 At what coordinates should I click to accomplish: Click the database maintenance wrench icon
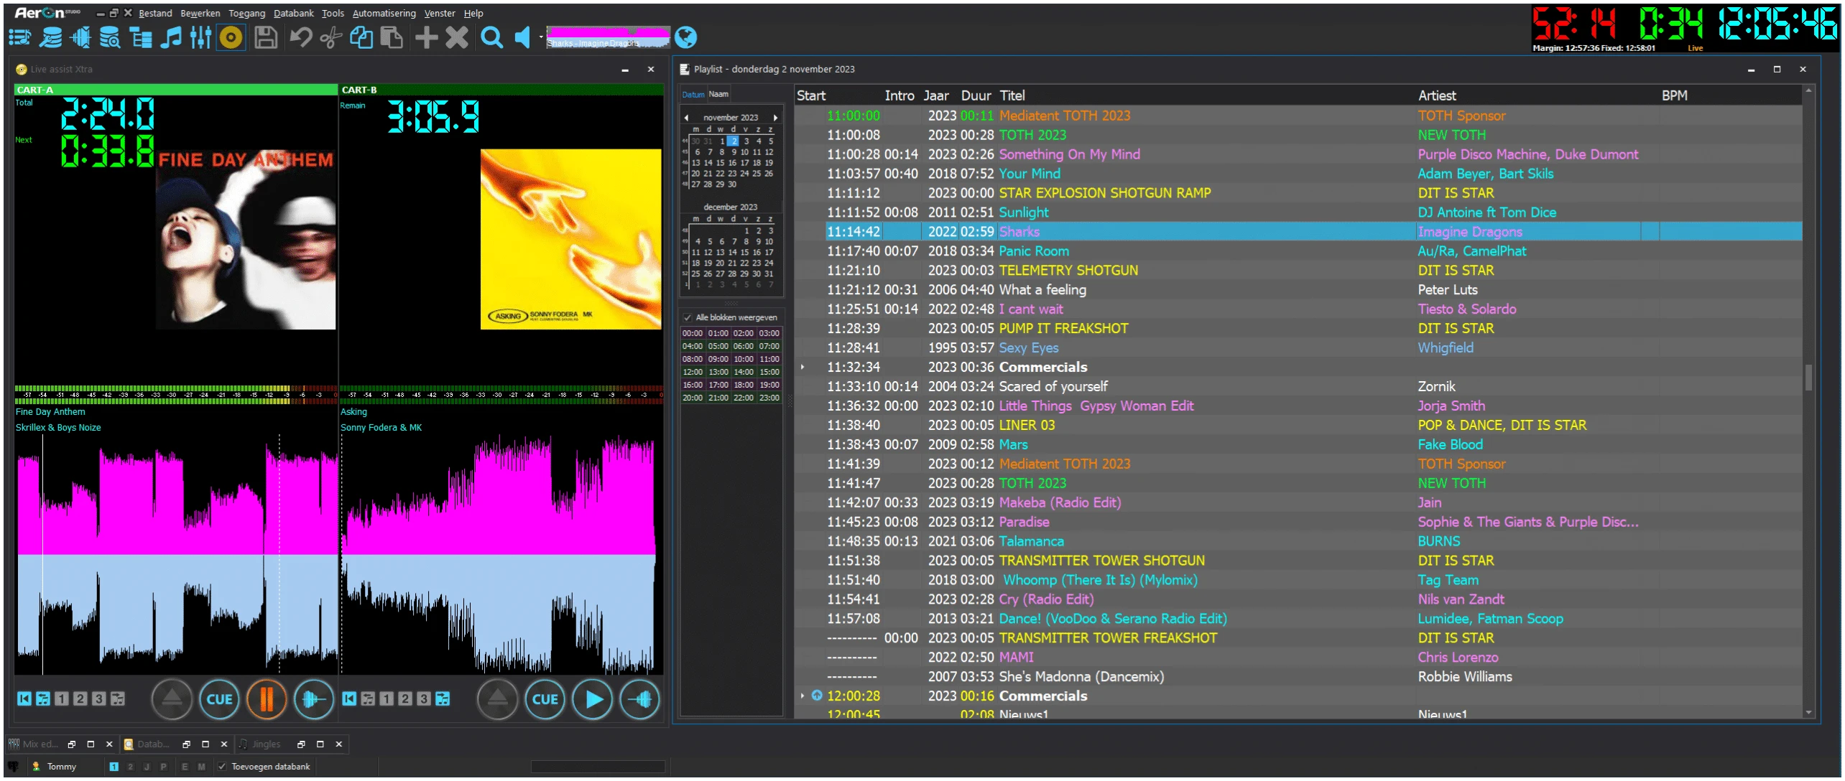click(50, 37)
